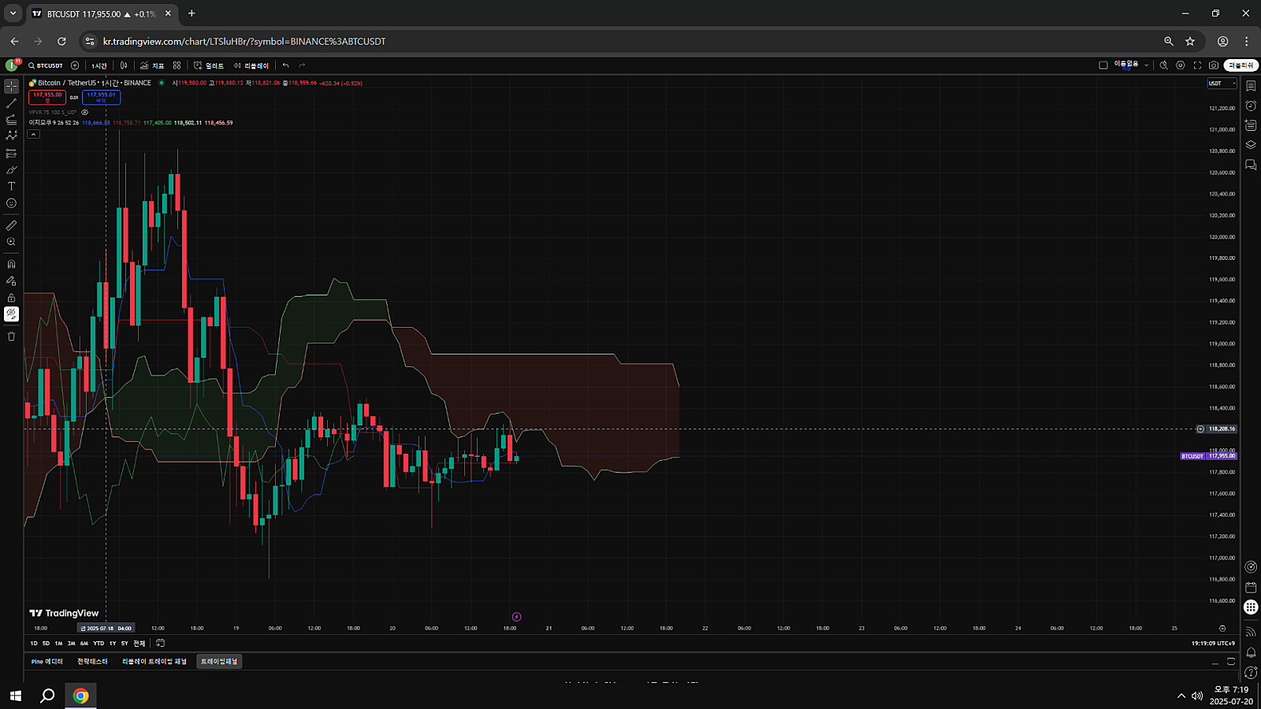The width and height of the screenshot is (1261, 709).
Task: Open Chrome's bookmark star icon
Action: point(1190,41)
